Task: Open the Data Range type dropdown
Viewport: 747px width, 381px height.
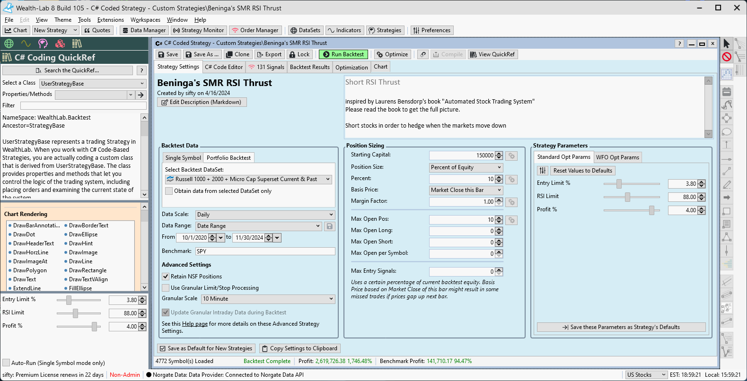Action: coord(259,226)
